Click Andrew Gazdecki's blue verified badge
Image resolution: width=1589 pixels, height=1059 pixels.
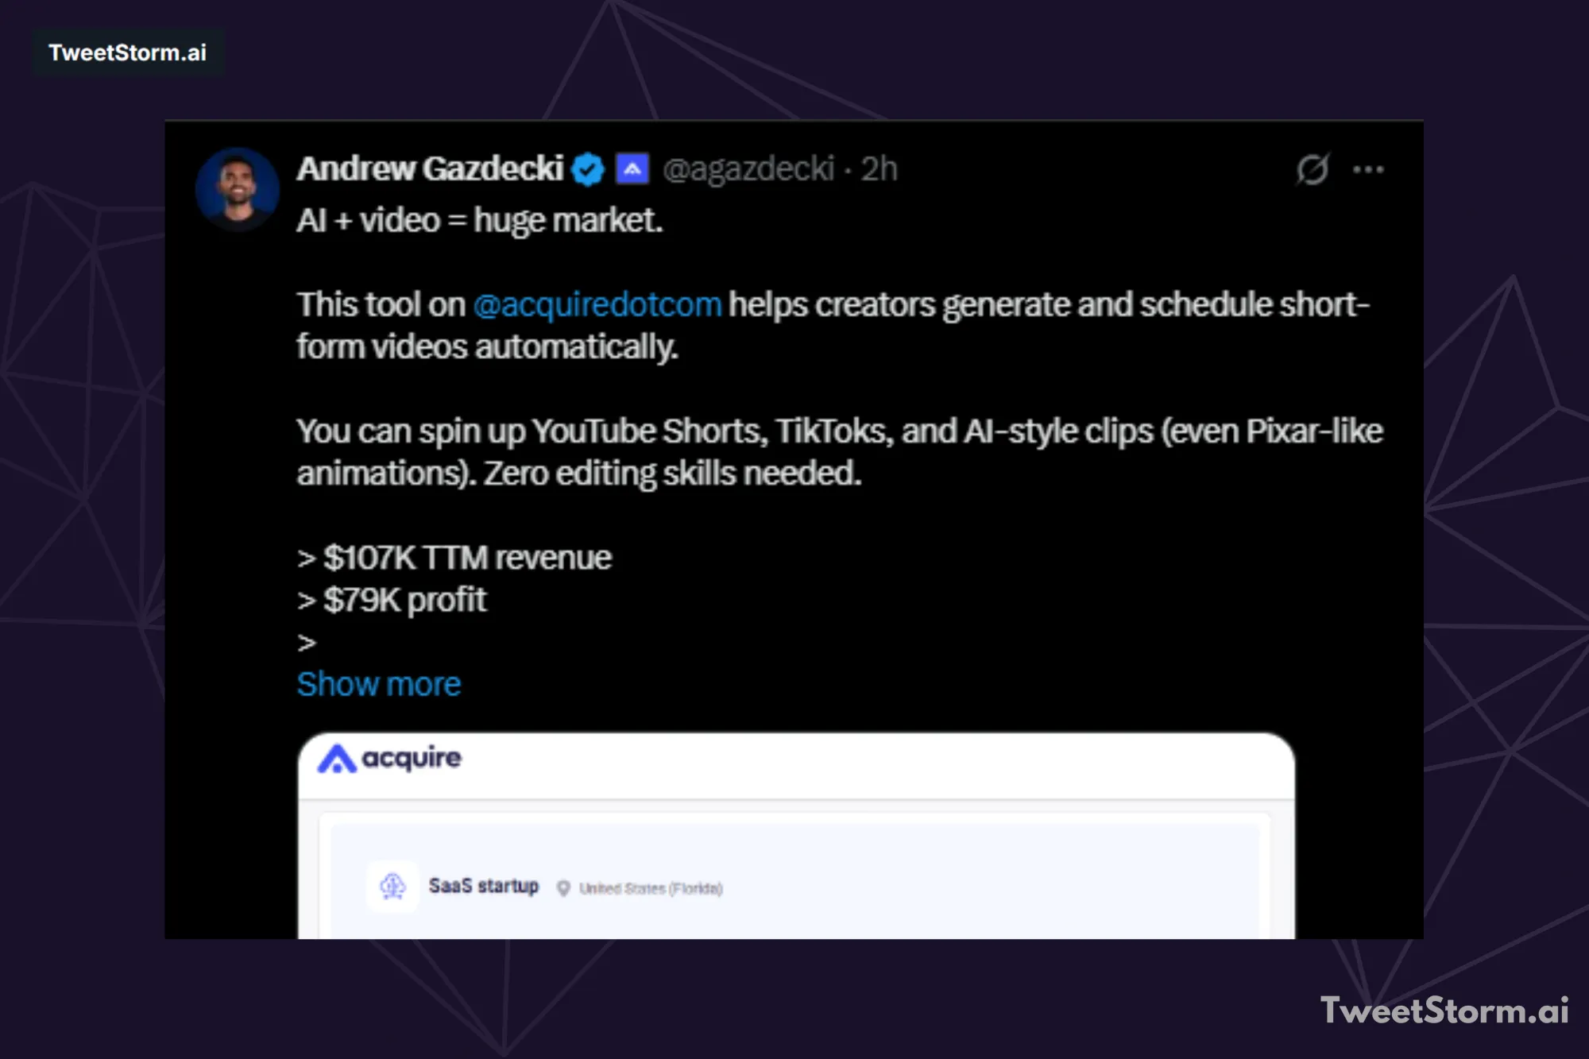(x=586, y=168)
